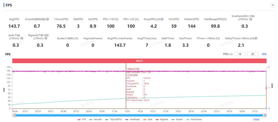Image resolution: width=278 pixels, height=122 pixels.
Task: Click the Median(FPS) value 144
Action: (192, 26)
